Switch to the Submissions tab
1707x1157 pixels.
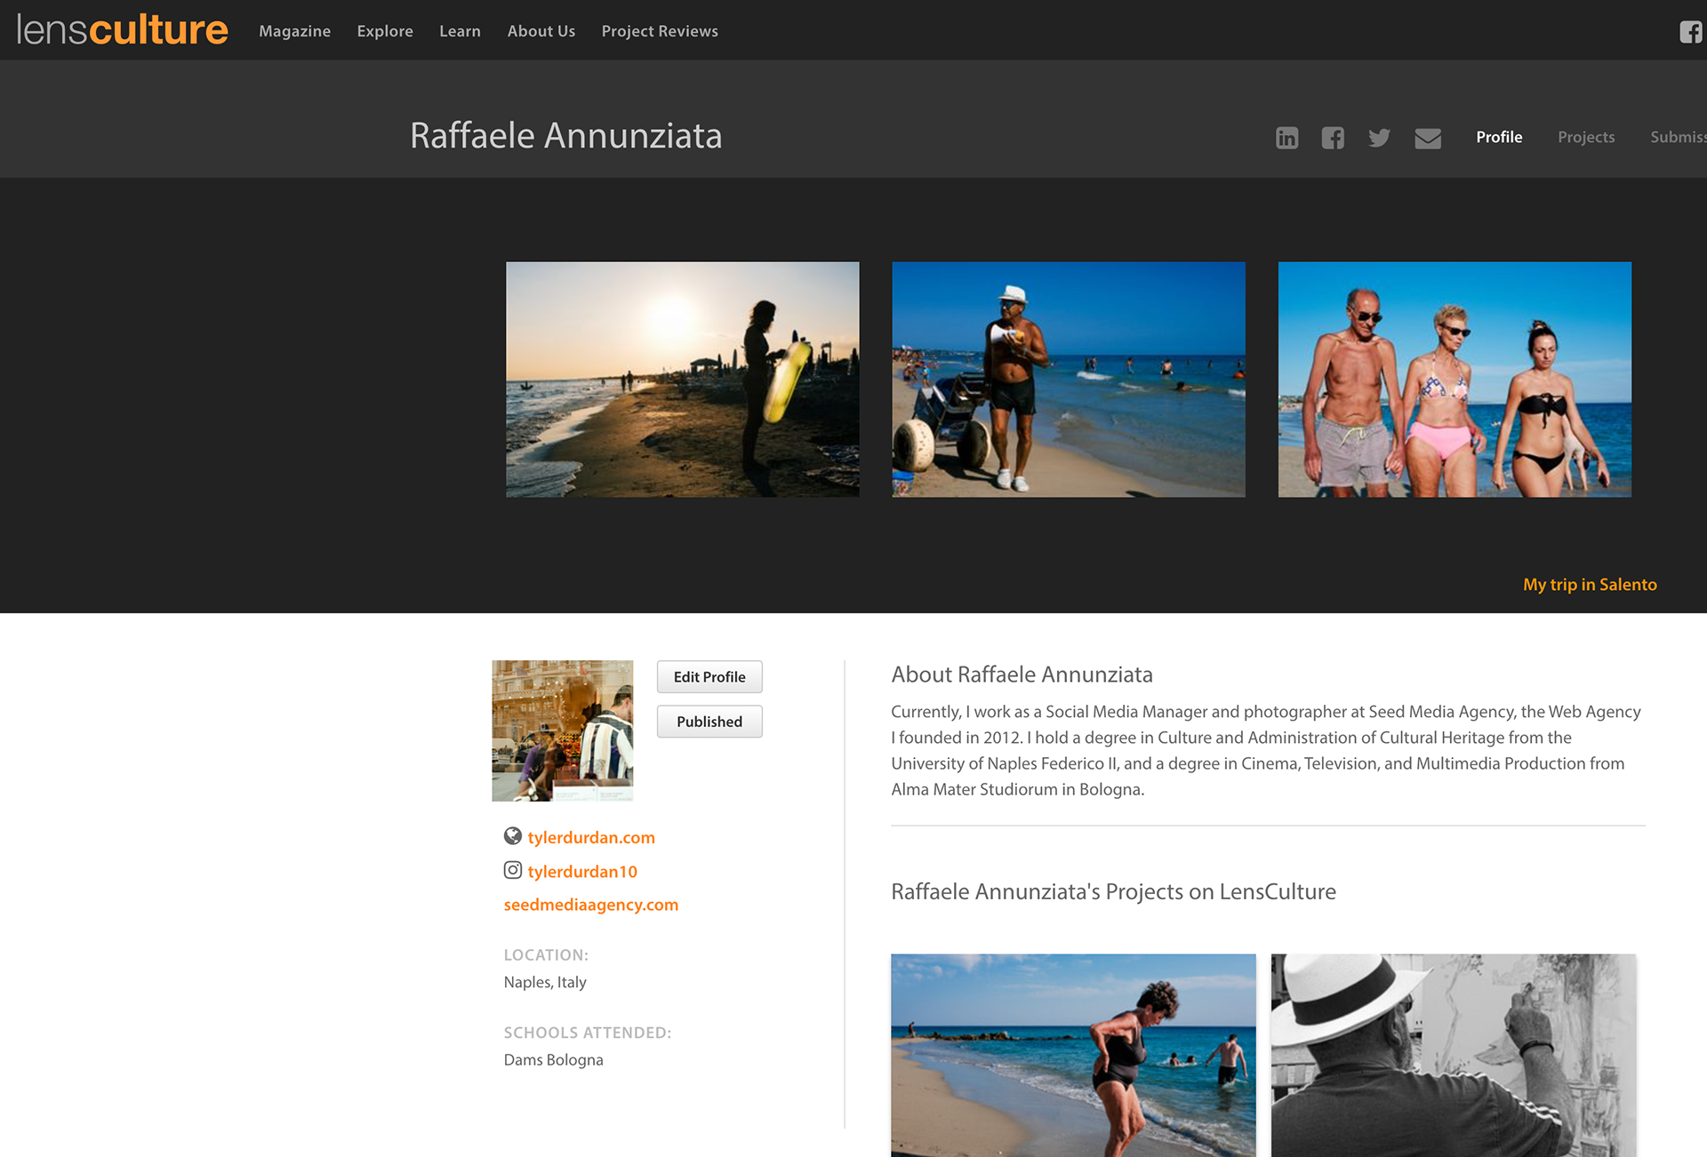click(1679, 137)
